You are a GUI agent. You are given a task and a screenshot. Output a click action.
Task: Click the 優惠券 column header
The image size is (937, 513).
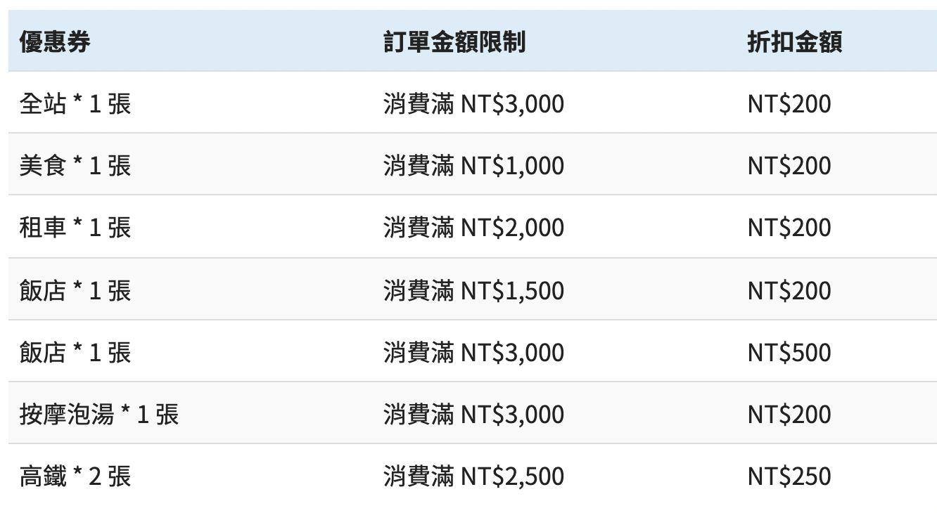tap(55, 42)
